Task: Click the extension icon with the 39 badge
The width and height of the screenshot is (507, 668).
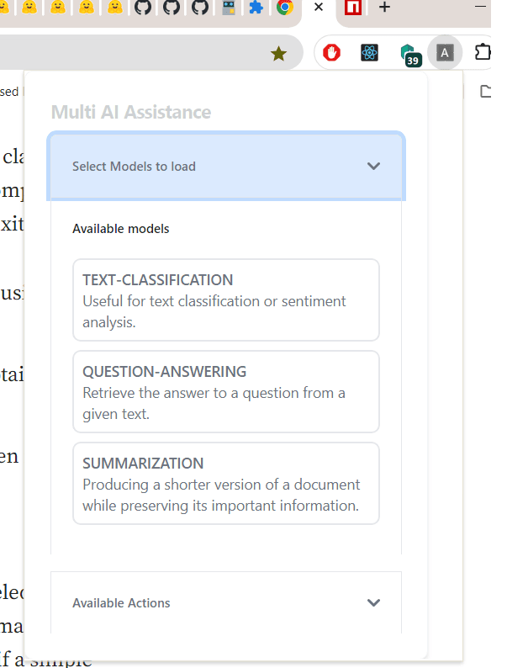Action: pyautogui.click(x=409, y=54)
